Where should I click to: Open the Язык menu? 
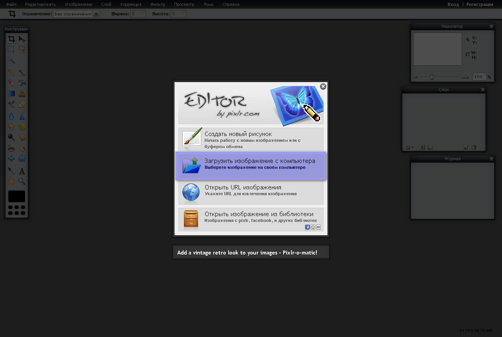tap(209, 4)
